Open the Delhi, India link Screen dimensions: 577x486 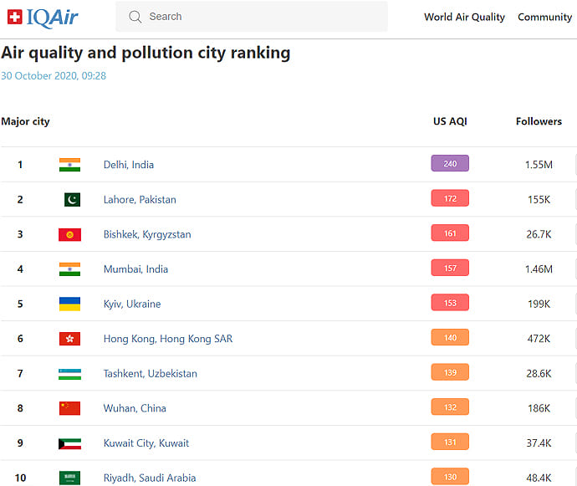point(129,165)
